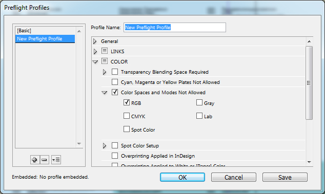Click the OK button
The height and width of the screenshot is (194, 325).
(x=182, y=177)
